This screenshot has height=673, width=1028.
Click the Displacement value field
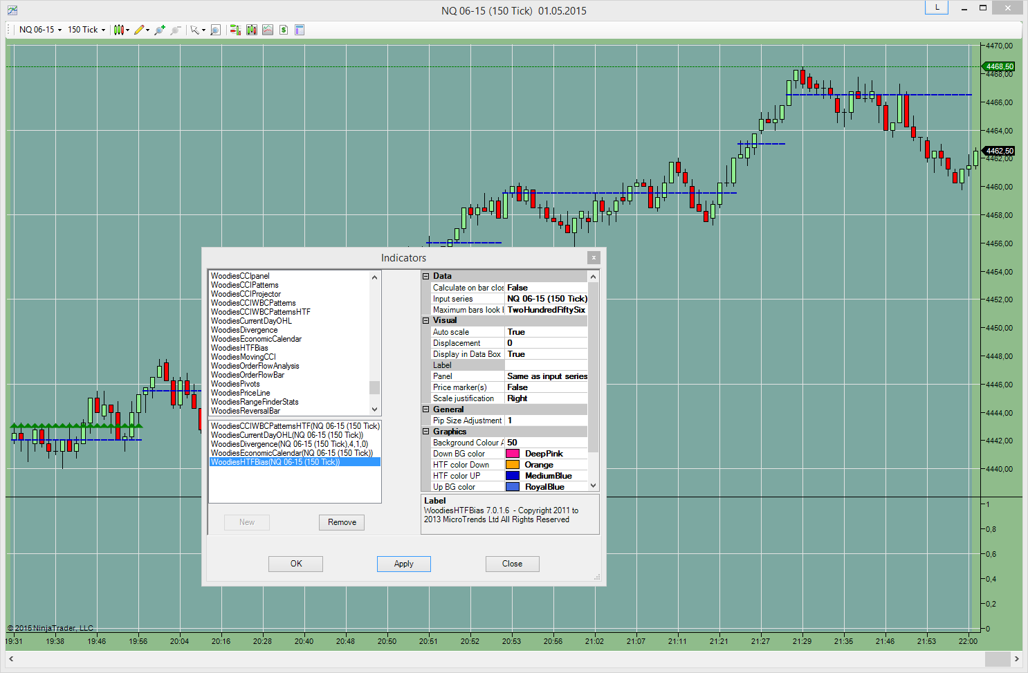pos(545,343)
